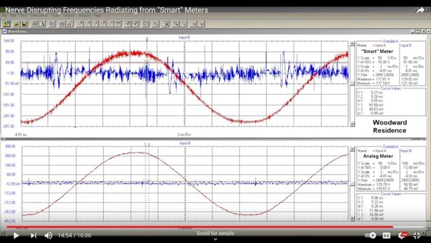The image size is (431, 243).
Task: Click the Waveform window title
Action: pos(17,31)
